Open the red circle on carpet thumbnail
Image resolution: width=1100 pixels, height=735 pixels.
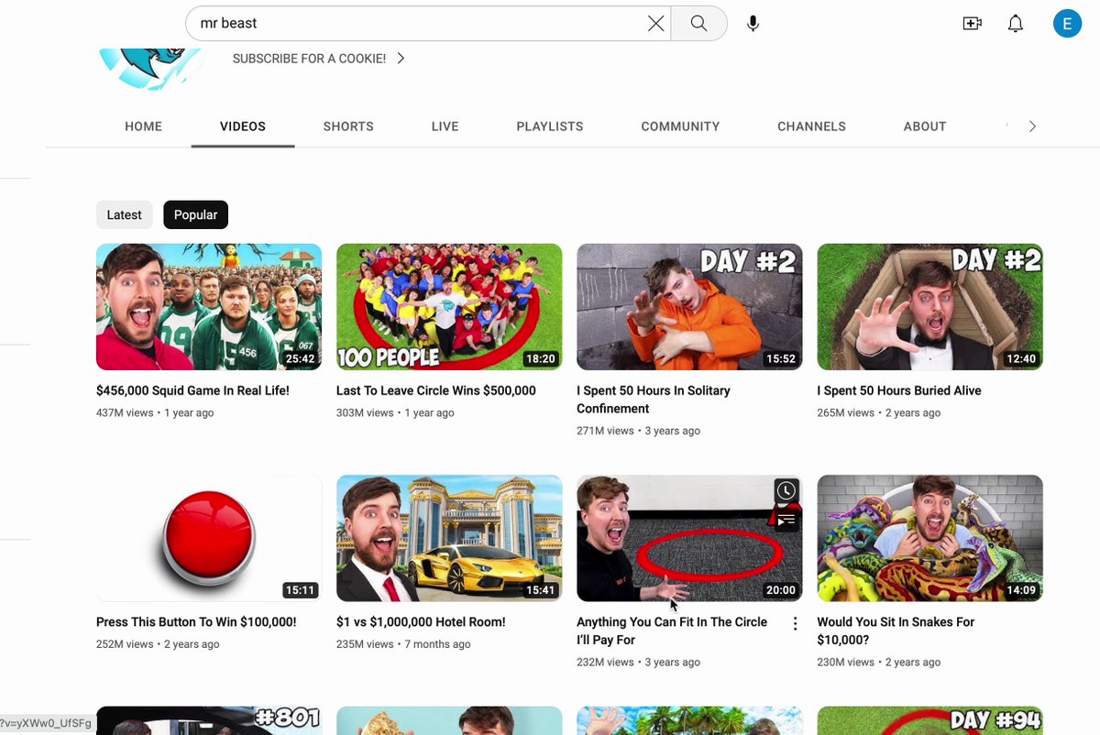[689, 538]
